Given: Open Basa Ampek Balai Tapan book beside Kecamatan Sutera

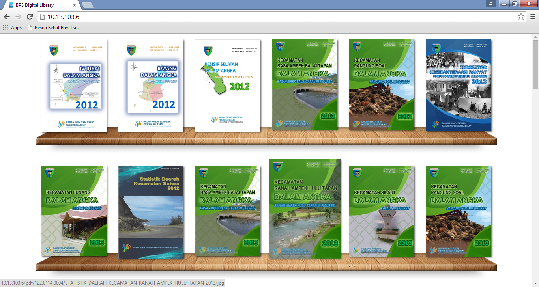Looking at the screenshot, I should point(228,211).
